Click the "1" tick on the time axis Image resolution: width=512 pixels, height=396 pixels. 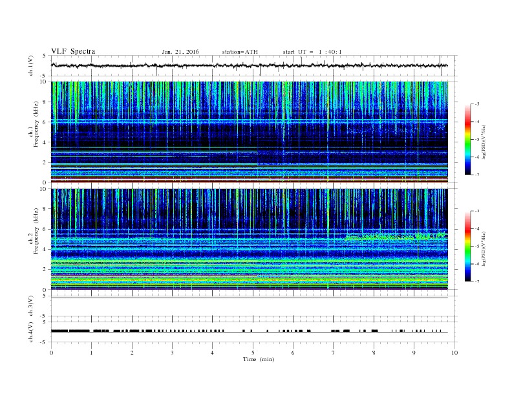tap(91, 353)
